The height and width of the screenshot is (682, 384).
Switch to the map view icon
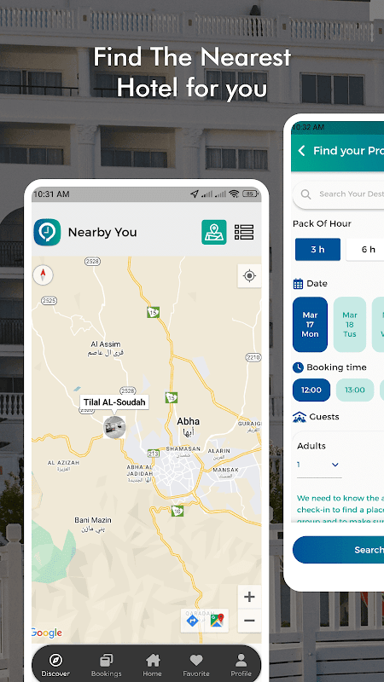tap(214, 232)
